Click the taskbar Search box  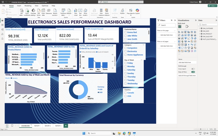tap(99, 133)
